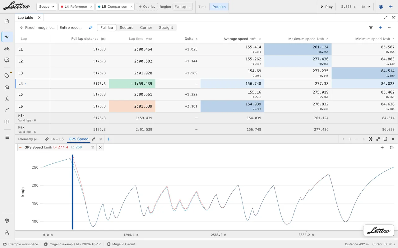
Task: Open the list icon in the sidebar
Action: coord(7,137)
